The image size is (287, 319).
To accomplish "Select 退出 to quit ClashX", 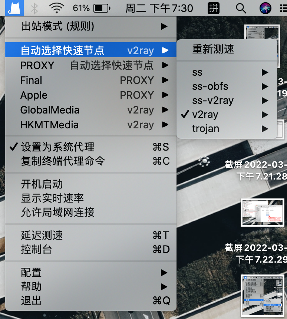I will 91,300.
